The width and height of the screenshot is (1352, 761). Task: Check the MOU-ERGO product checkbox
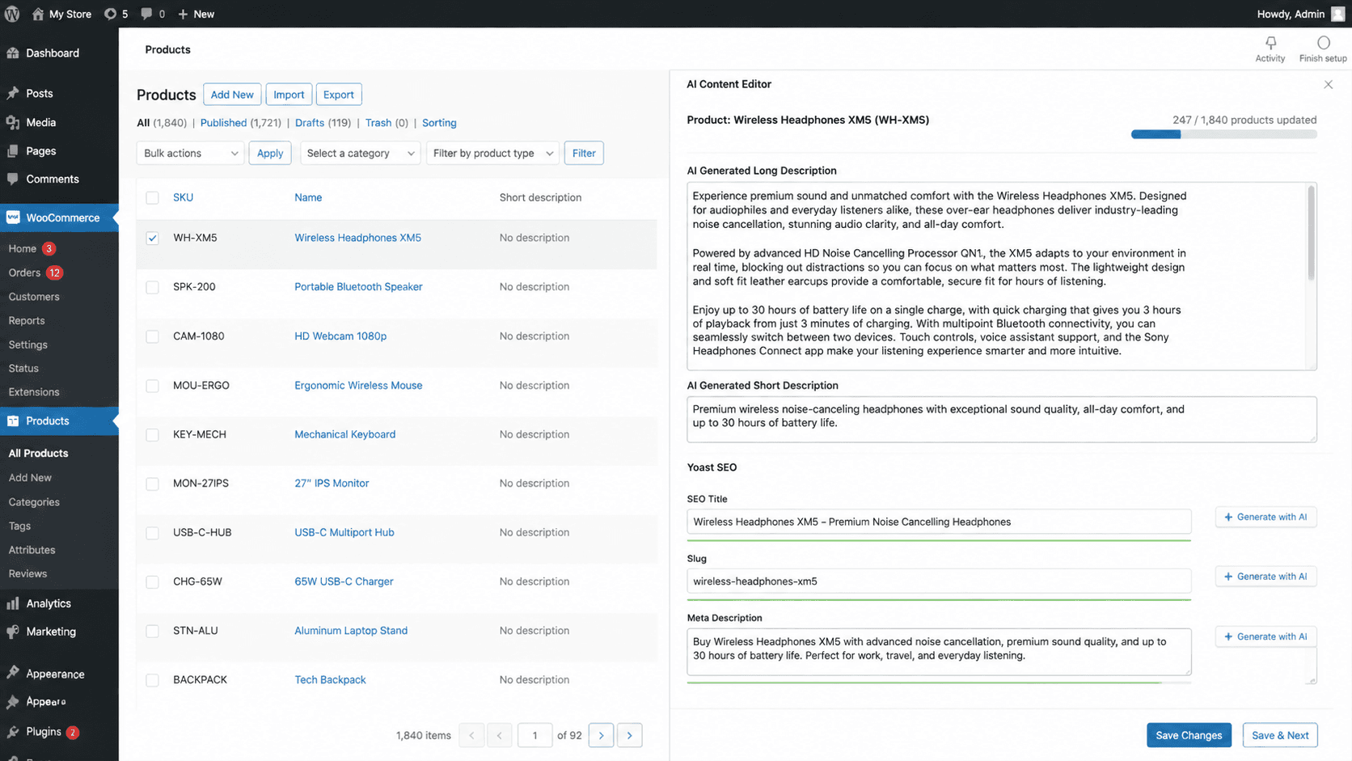[152, 386]
